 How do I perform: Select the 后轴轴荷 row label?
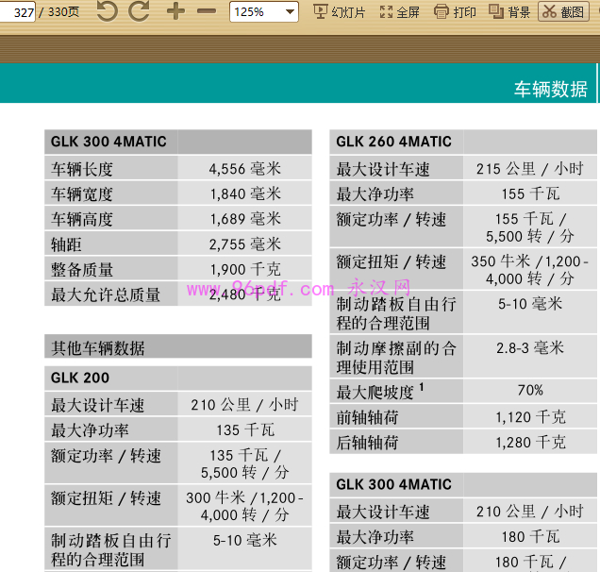pos(367,443)
